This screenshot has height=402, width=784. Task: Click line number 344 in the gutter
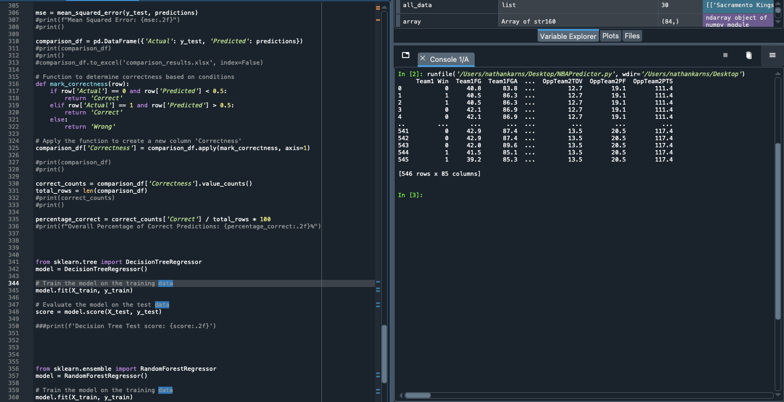point(14,283)
